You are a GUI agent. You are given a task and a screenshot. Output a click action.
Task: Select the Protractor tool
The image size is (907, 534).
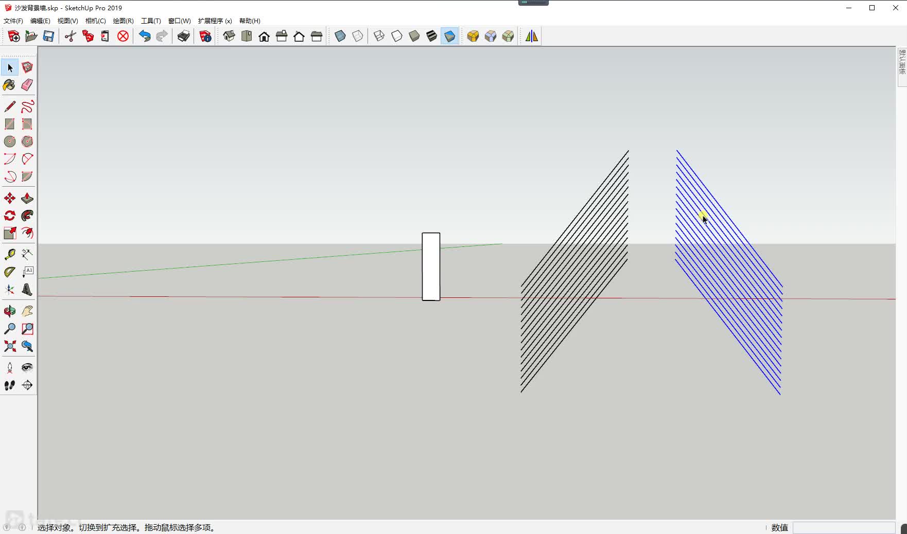point(10,272)
